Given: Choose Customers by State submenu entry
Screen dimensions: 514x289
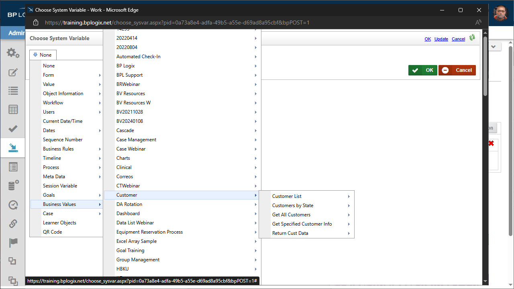Looking at the screenshot, I should pos(307,206).
